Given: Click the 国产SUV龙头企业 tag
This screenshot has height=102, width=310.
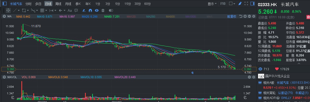Looking at the screenshot, I should (x=277, y=76).
